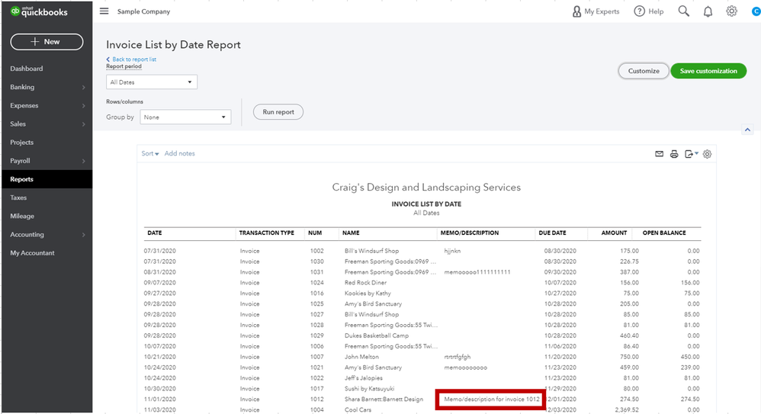Image resolution: width=761 pixels, height=414 pixels.
Task: Open Reports in the sidebar
Action: [47, 179]
